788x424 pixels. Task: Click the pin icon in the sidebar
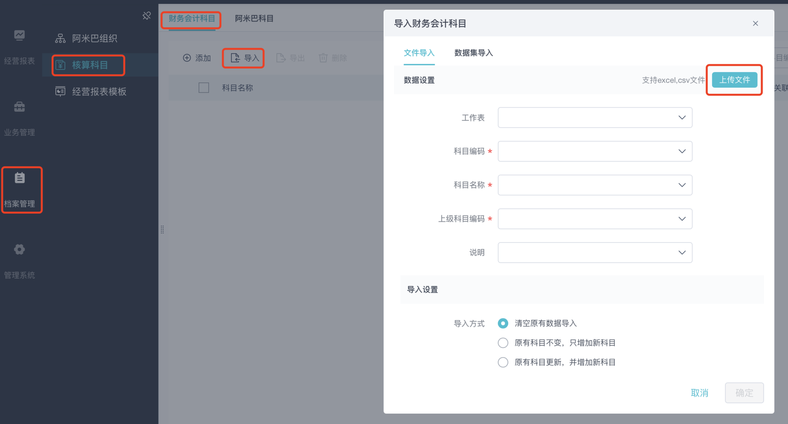pos(147,16)
